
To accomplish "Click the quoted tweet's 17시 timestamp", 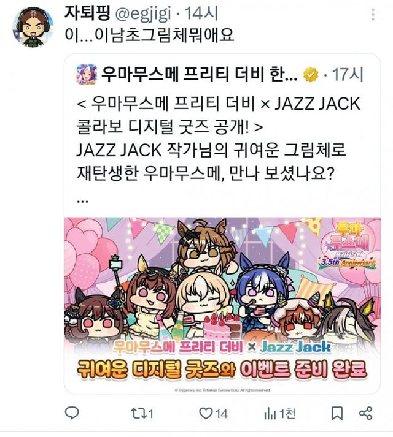I will click(x=348, y=75).
